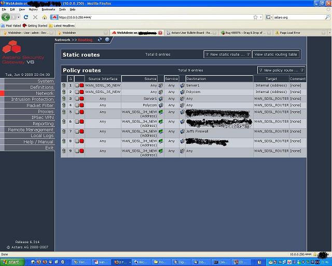Screen dimensions: 332x266
Task: Toggle status of policy route 1
Action: tap(79, 85)
